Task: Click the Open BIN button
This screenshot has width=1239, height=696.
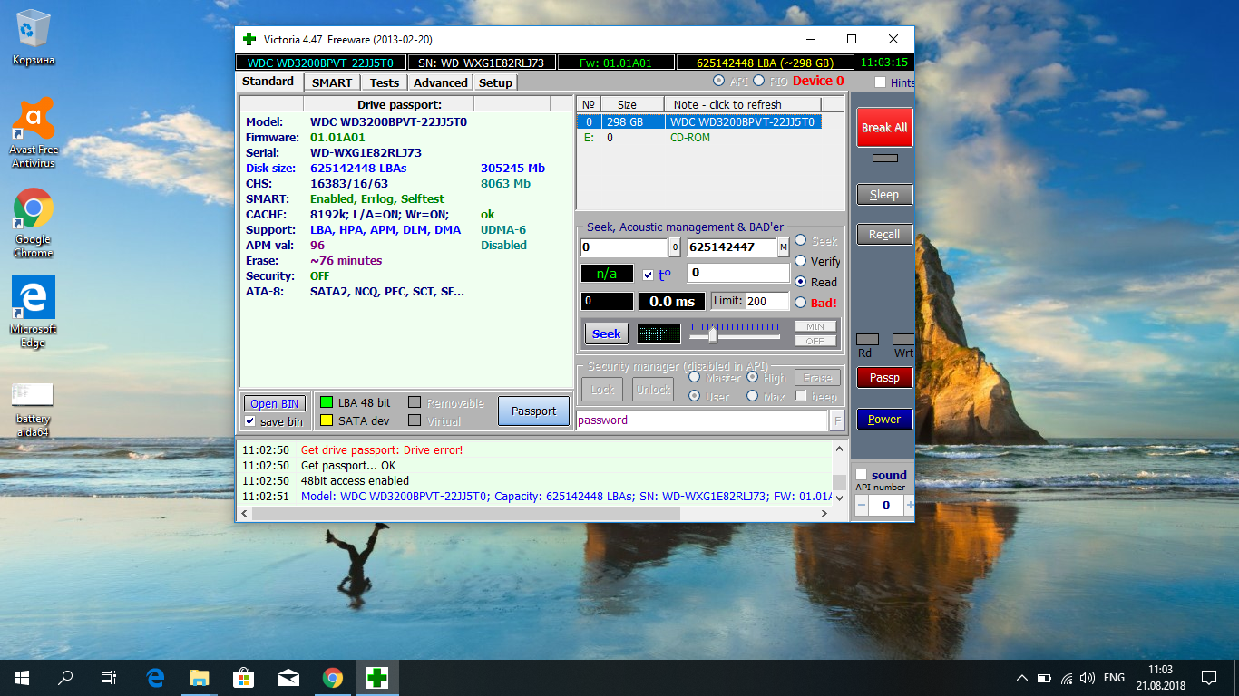Action: tap(275, 404)
